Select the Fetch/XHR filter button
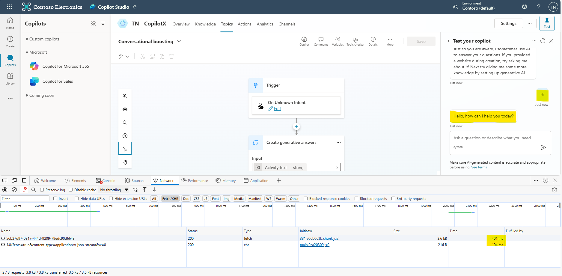This screenshot has width=562, height=276. [170, 198]
